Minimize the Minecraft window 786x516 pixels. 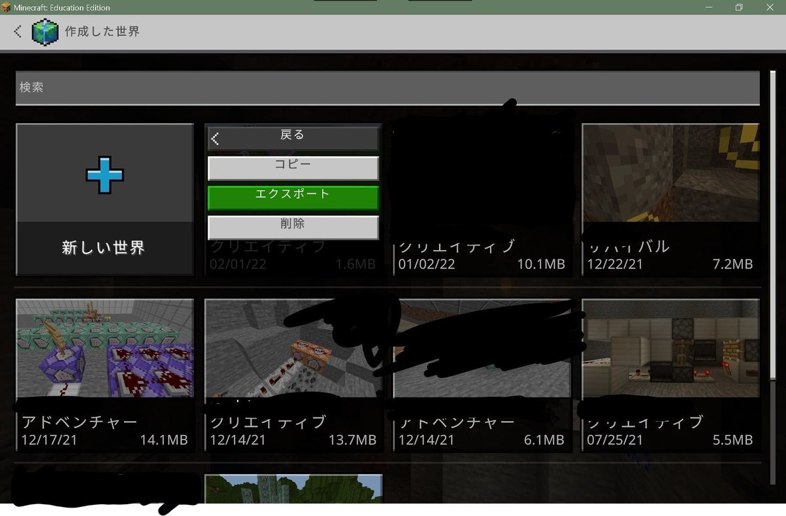click(709, 7)
